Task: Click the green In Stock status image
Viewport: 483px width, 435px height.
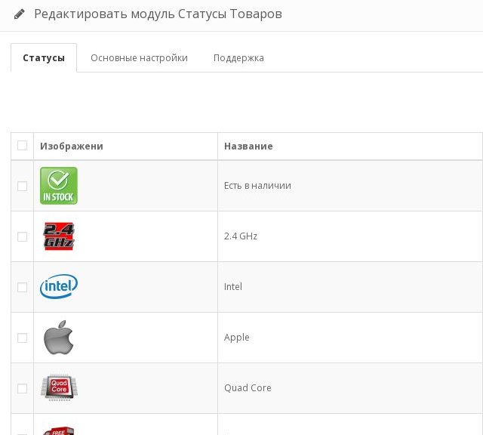Action: click(59, 186)
